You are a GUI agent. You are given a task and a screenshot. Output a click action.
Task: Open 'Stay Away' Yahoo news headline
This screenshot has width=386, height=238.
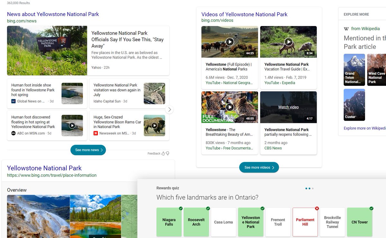128,39
